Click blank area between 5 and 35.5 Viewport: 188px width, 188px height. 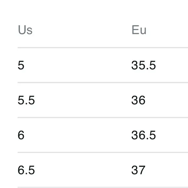pyautogui.click(x=78, y=65)
